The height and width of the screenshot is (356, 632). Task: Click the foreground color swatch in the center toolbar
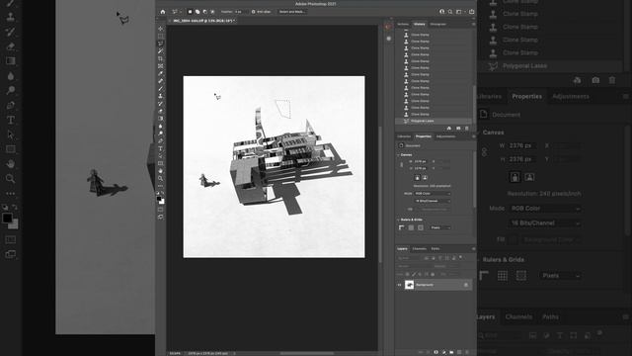pos(160,199)
